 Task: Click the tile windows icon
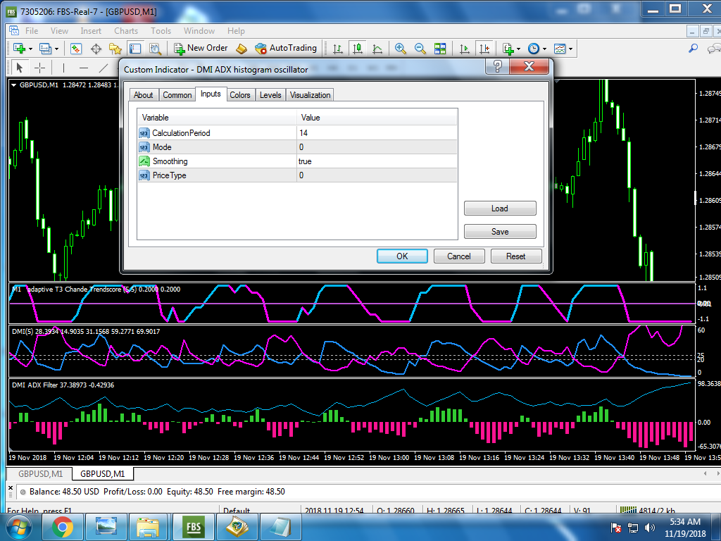pos(440,49)
